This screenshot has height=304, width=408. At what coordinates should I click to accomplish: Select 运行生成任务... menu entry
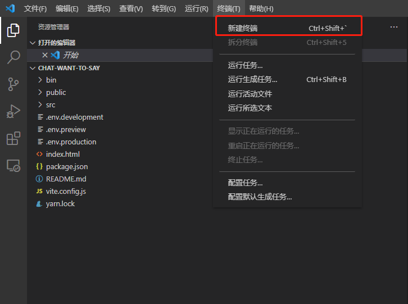point(287,79)
